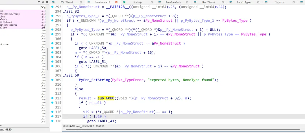Image resolution: width=305 pixels, height=133 pixels.
Task: Close the Local Types tab
Action: (258, 2)
